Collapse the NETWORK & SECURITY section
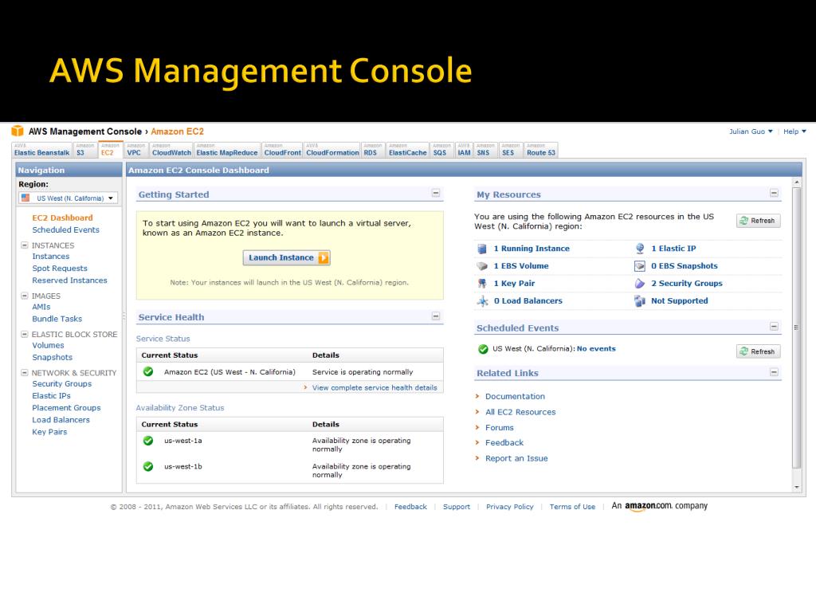The image size is (816, 612). 25,373
